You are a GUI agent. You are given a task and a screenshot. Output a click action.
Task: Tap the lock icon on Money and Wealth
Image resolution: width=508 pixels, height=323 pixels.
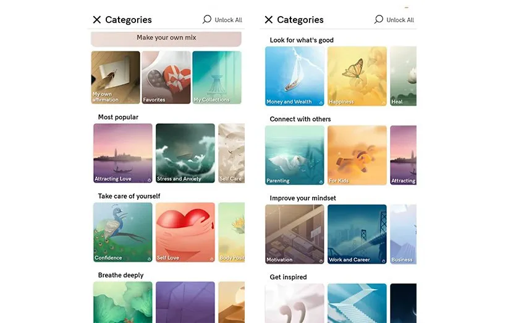pyautogui.click(x=321, y=103)
